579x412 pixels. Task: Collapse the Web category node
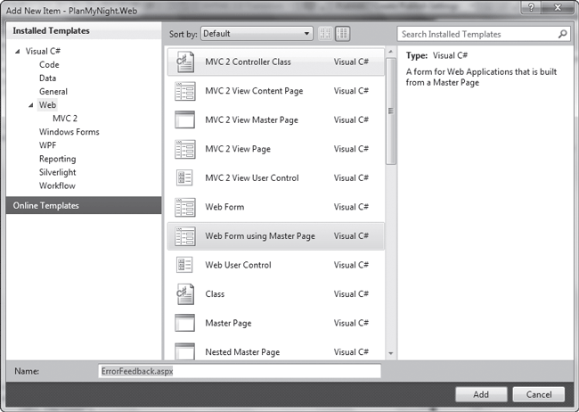(x=30, y=105)
